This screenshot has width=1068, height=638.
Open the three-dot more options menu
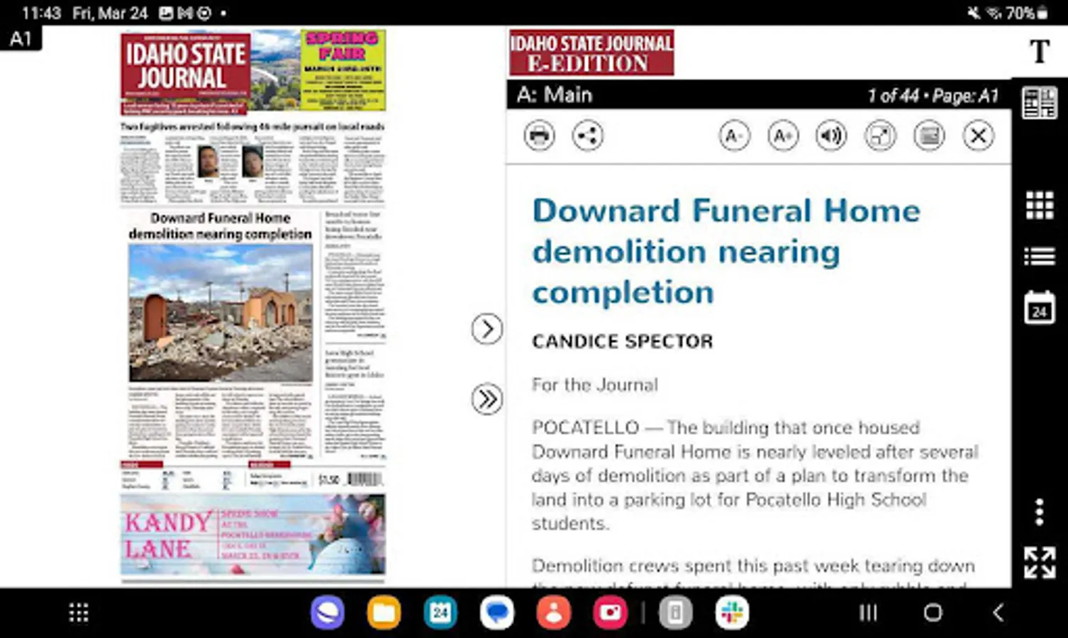pyautogui.click(x=1040, y=511)
